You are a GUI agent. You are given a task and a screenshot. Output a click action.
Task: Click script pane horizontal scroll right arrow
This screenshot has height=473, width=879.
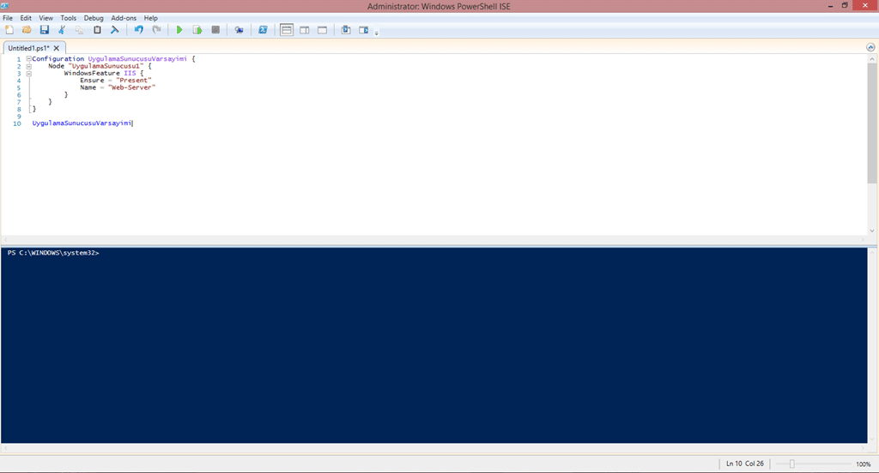tap(864, 240)
